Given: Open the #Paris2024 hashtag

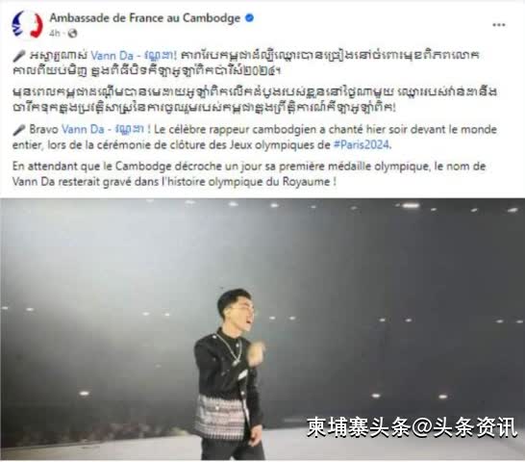Looking at the screenshot, I should tap(362, 144).
